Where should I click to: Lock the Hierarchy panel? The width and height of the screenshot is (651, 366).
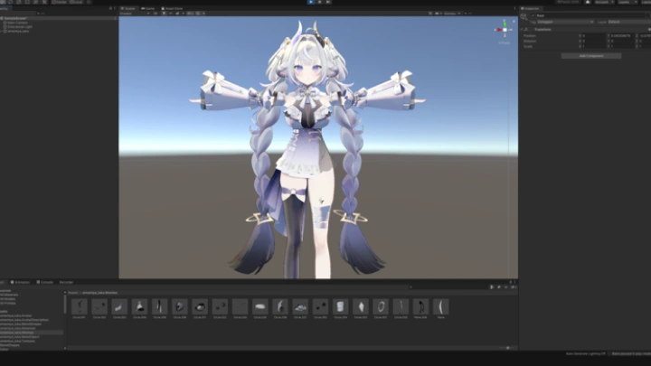point(110,8)
